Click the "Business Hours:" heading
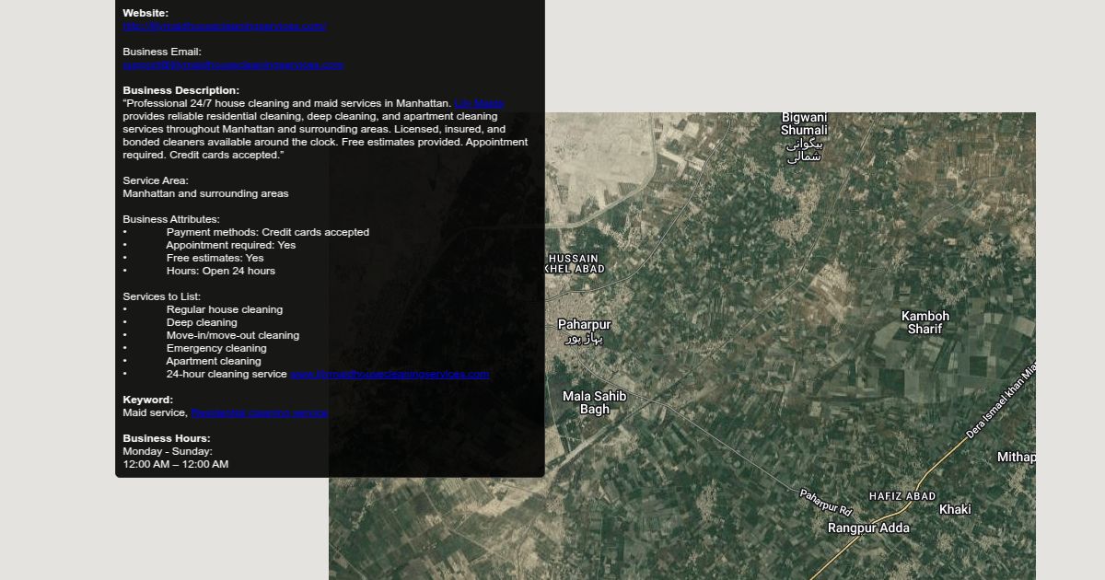Image resolution: width=1105 pixels, height=580 pixels. pos(167,439)
